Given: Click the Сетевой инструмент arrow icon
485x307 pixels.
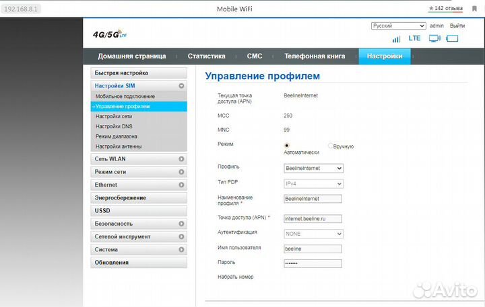Looking at the screenshot, I should 181,236.
